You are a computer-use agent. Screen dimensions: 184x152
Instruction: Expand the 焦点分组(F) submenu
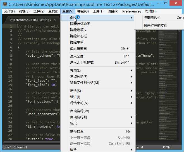click(x=98, y=77)
